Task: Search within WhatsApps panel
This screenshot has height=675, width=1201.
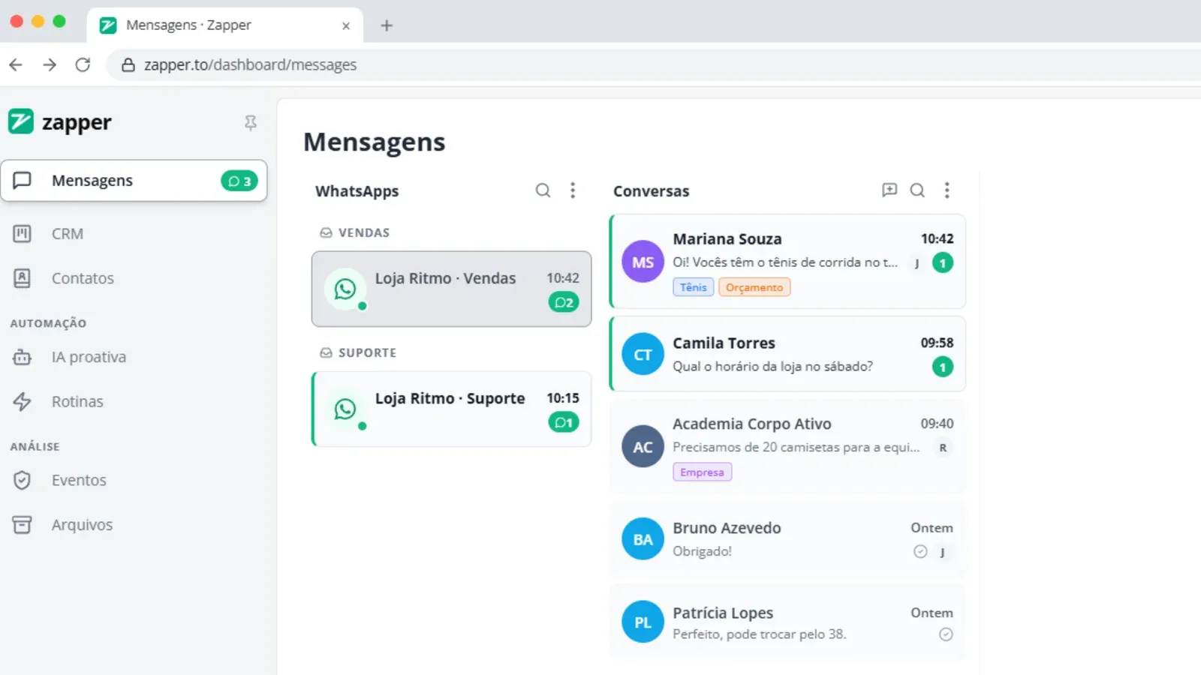Action: [x=543, y=190]
